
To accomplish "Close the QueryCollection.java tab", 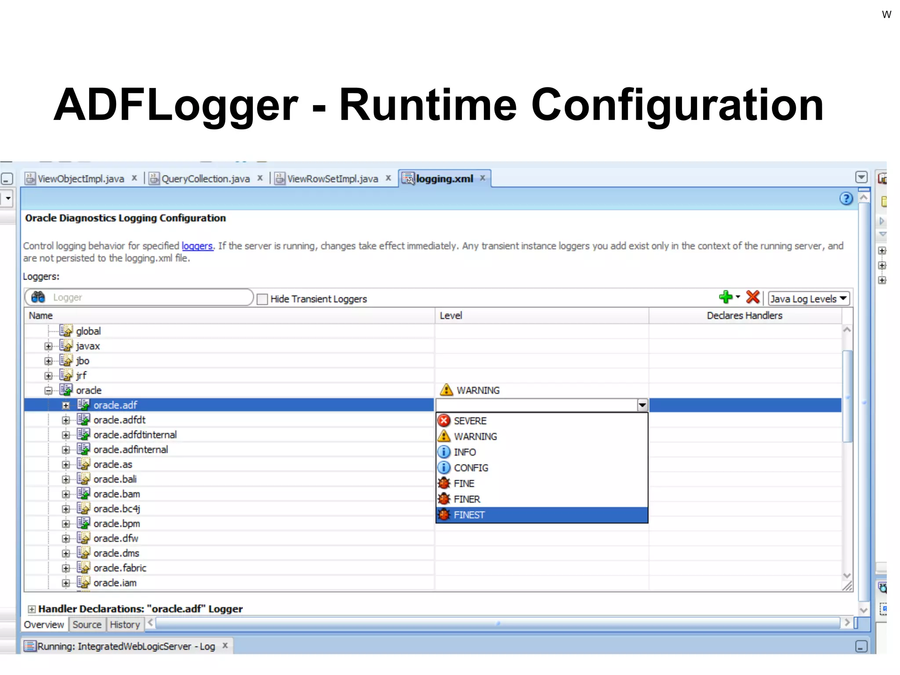I will tap(260, 178).
